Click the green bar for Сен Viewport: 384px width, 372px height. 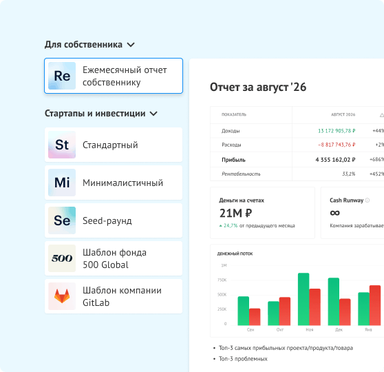[x=244, y=311]
